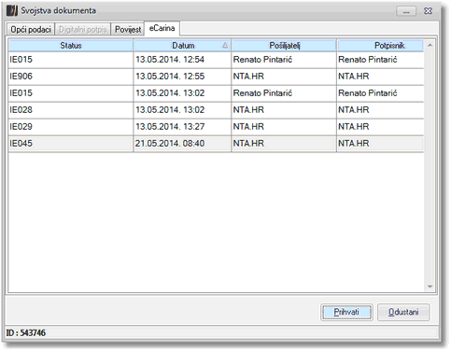This screenshot has width=451, height=352.
Task: Toggle the sort arrow in Datum header
Action: point(225,46)
